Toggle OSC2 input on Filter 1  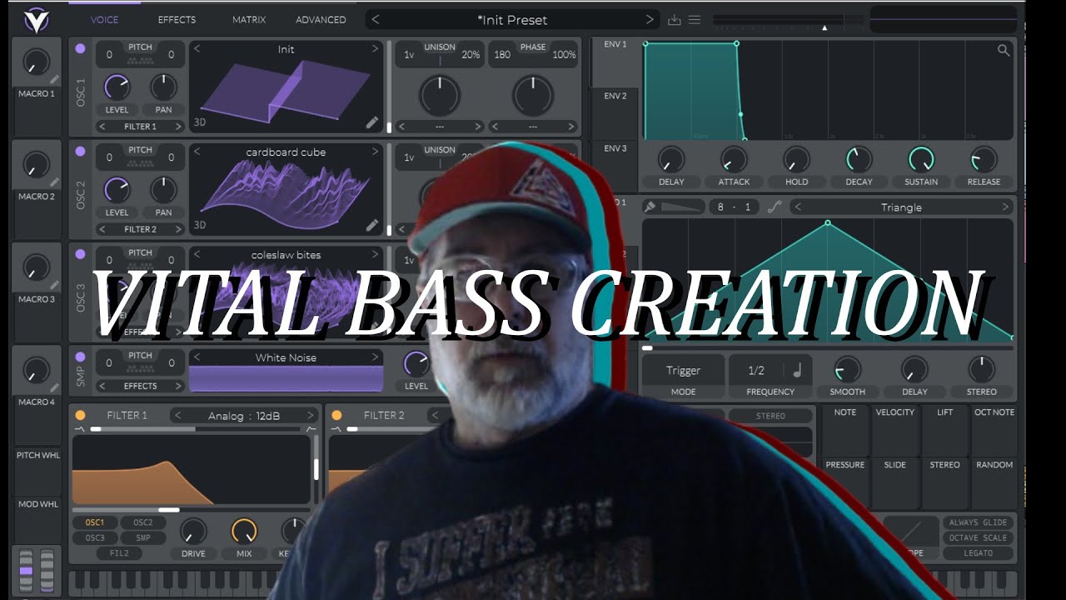pyautogui.click(x=143, y=522)
